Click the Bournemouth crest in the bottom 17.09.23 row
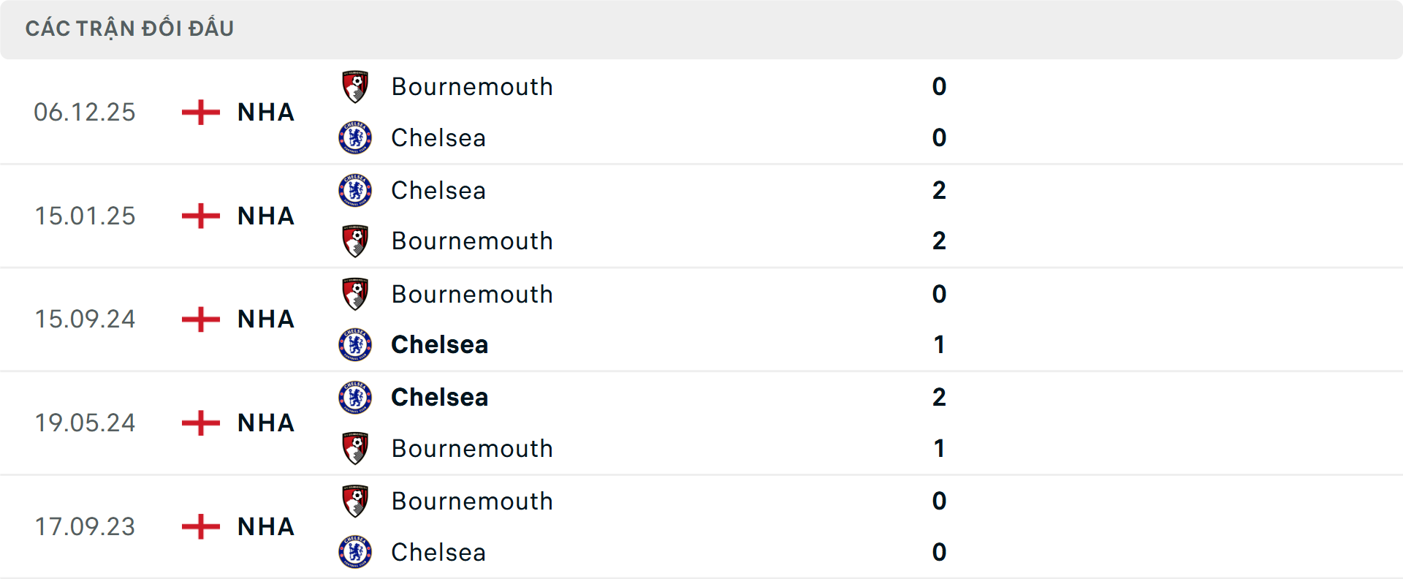Screen dimensions: 1403x579 tap(355, 501)
